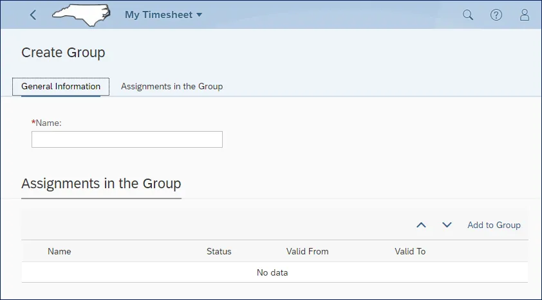Click the Add to Group button

(x=494, y=225)
